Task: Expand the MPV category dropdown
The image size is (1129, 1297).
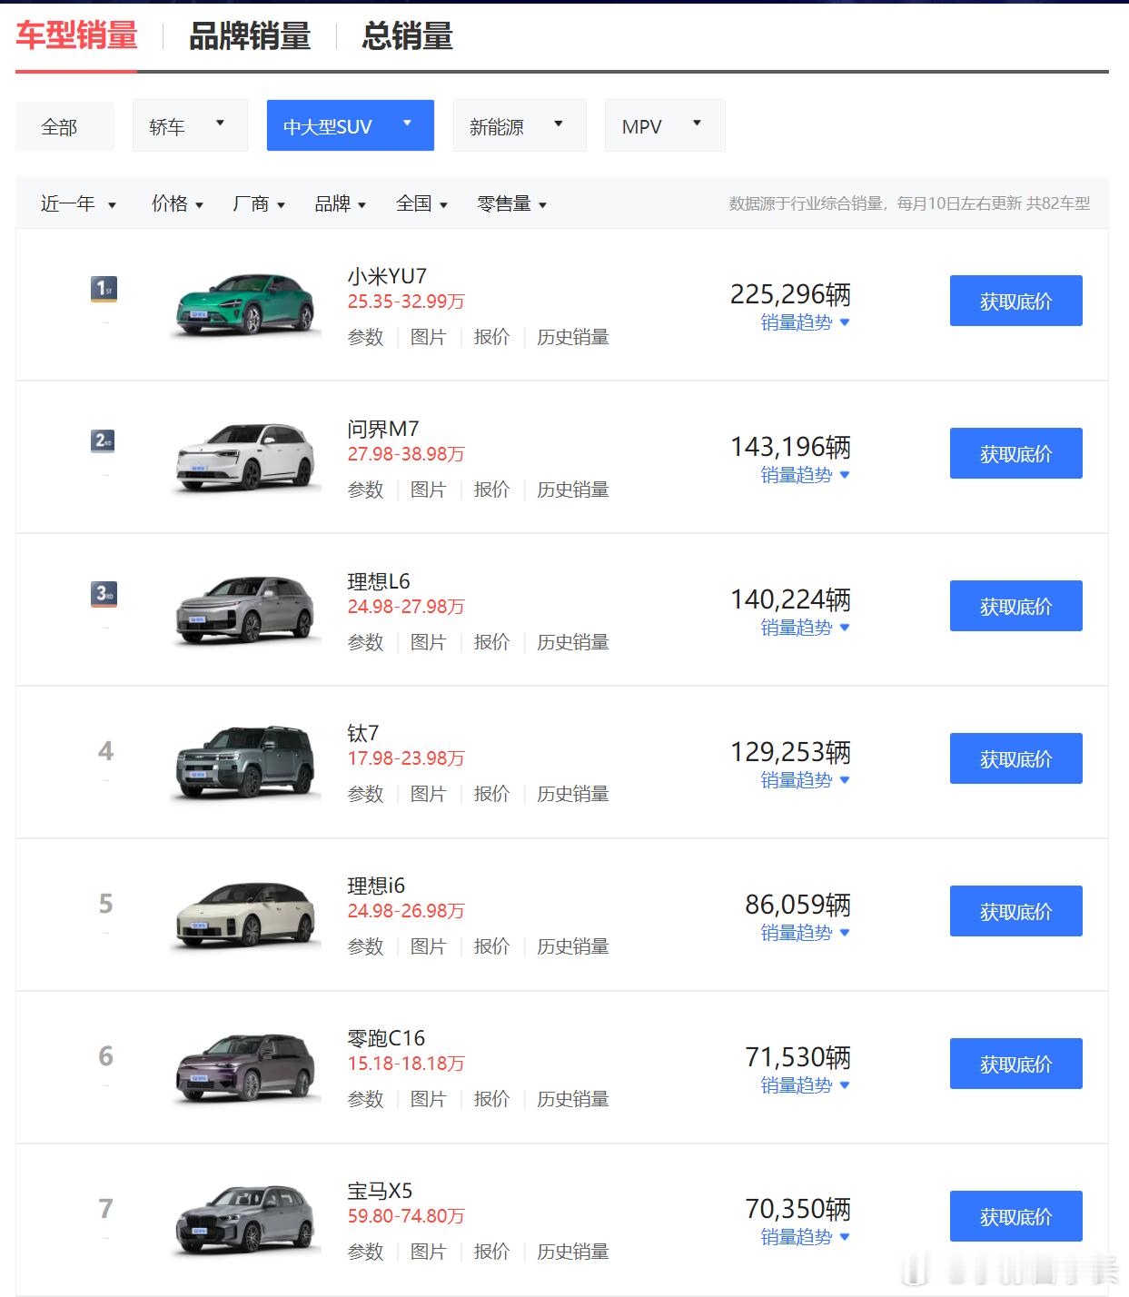Action: pyautogui.click(x=665, y=125)
